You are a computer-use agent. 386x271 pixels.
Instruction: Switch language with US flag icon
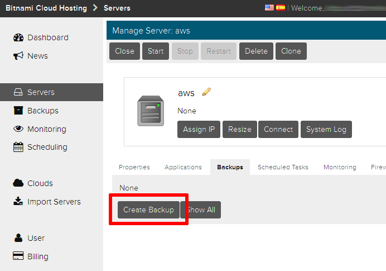pyautogui.click(x=269, y=8)
